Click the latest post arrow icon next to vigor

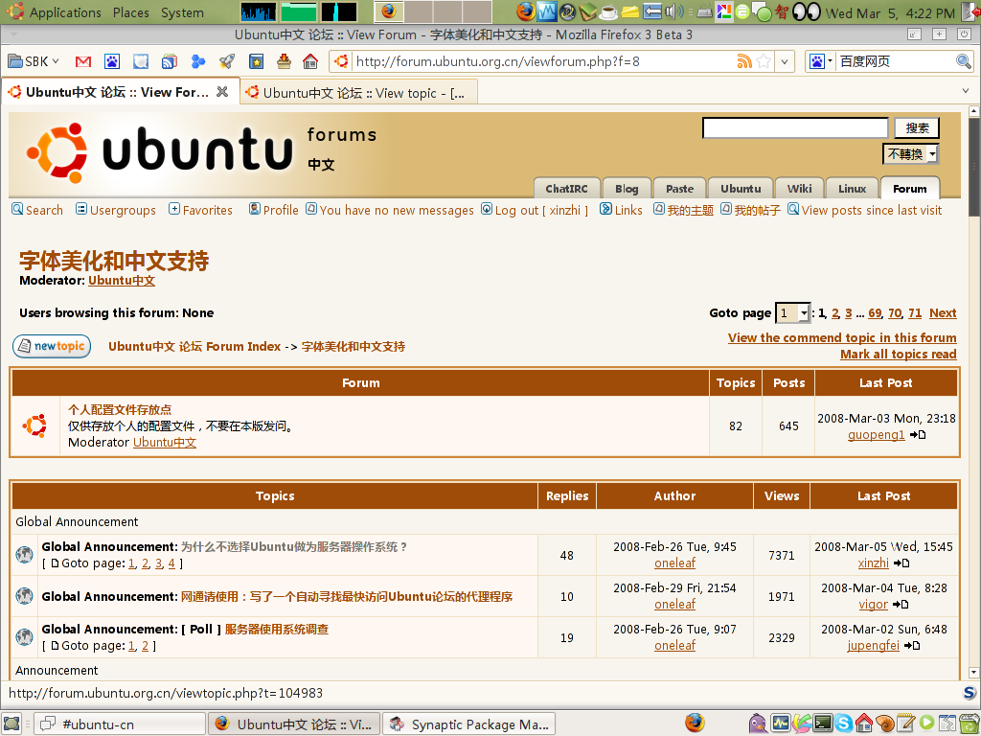tap(901, 605)
